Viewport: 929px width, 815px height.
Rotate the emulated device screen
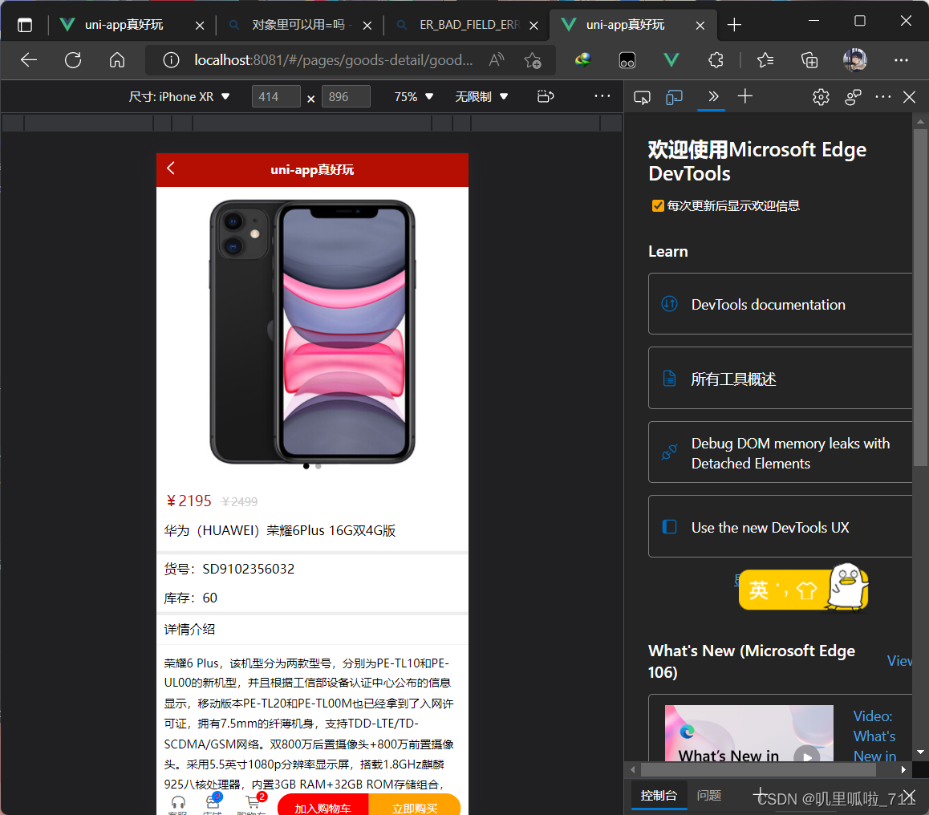(545, 96)
